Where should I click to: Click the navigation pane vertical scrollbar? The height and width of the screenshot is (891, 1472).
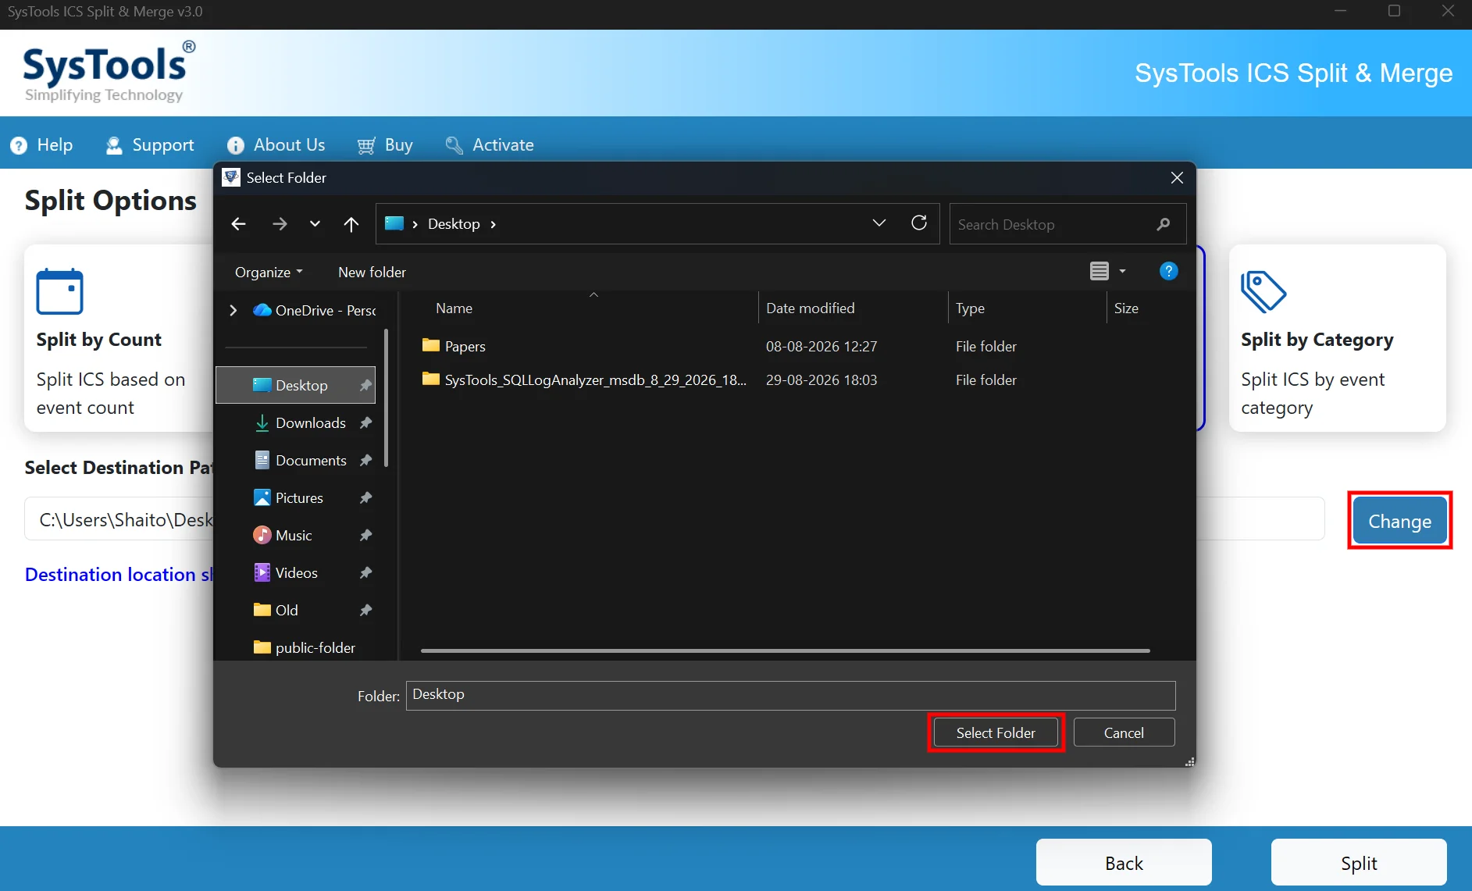386,398
